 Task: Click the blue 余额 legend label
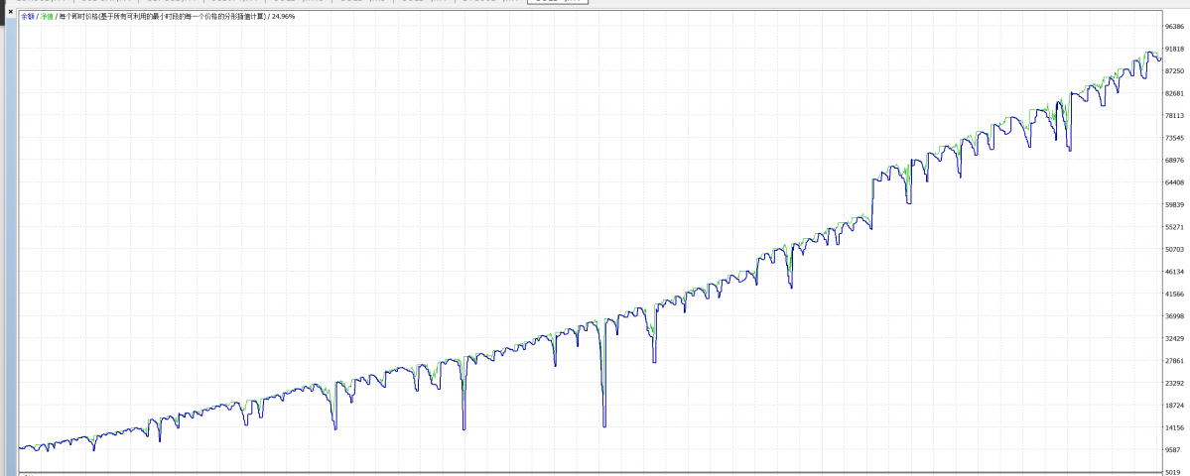coord(27,16)
